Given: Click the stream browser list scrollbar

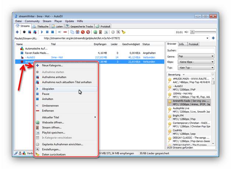Looking at the screenshot, I should coord(213,111).
